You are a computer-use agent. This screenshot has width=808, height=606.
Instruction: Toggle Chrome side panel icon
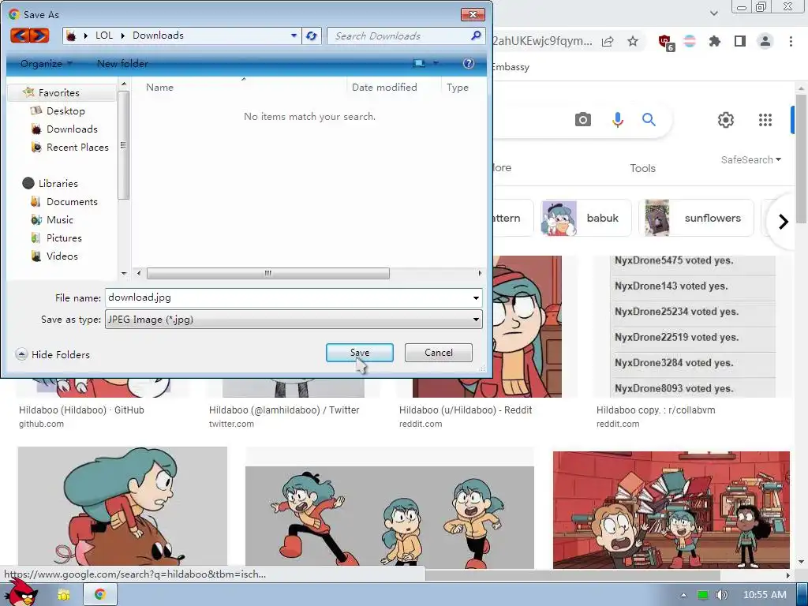pos(740,41)
